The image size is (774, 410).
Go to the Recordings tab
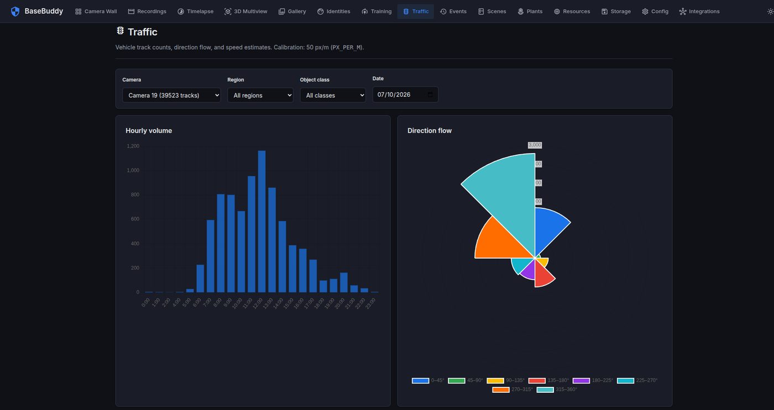point(147,11)
